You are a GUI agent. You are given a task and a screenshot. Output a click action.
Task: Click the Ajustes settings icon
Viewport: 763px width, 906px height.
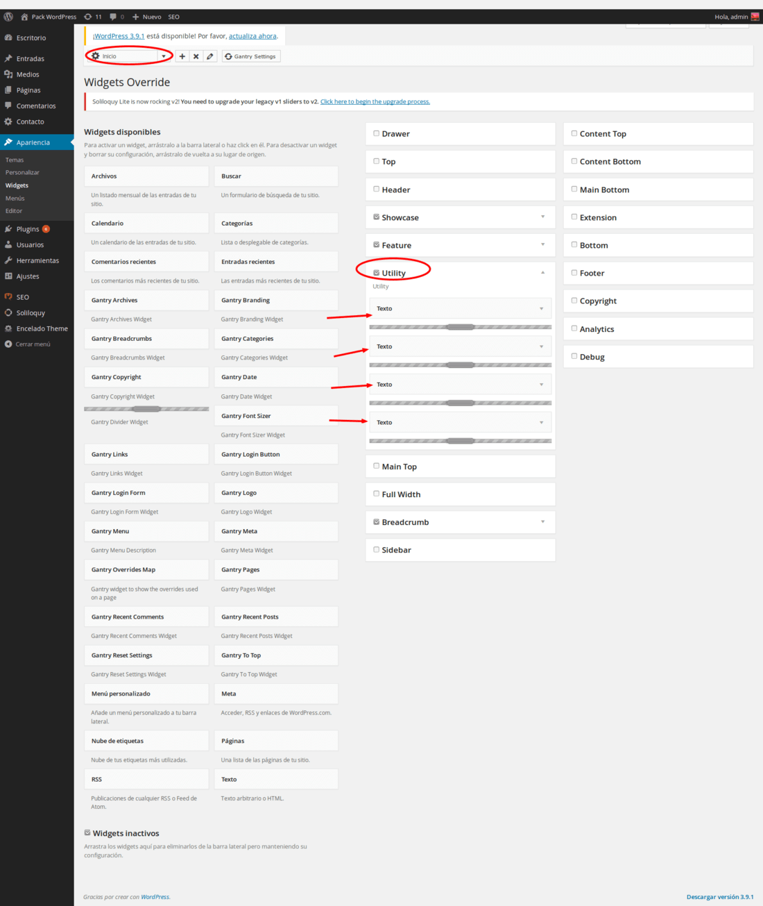(x=8, y=276)
